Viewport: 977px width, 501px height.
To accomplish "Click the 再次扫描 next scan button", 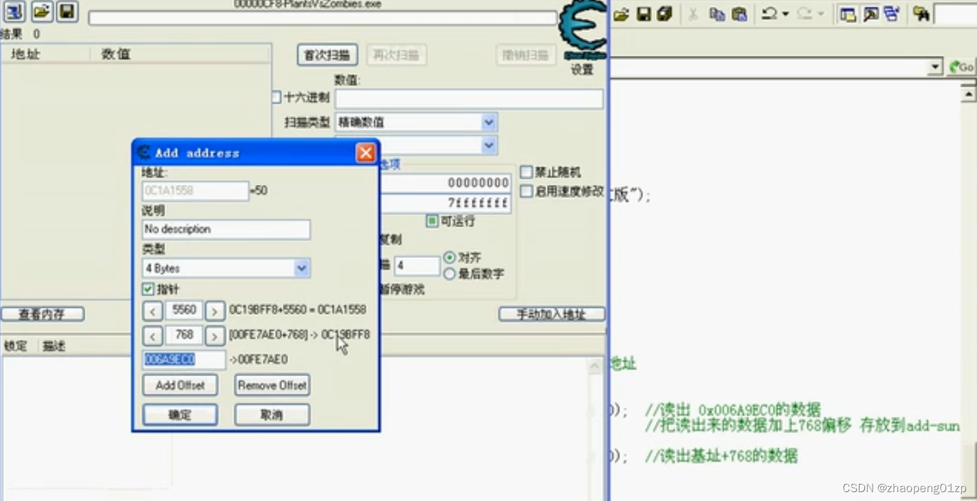I will tap(397, 55).
